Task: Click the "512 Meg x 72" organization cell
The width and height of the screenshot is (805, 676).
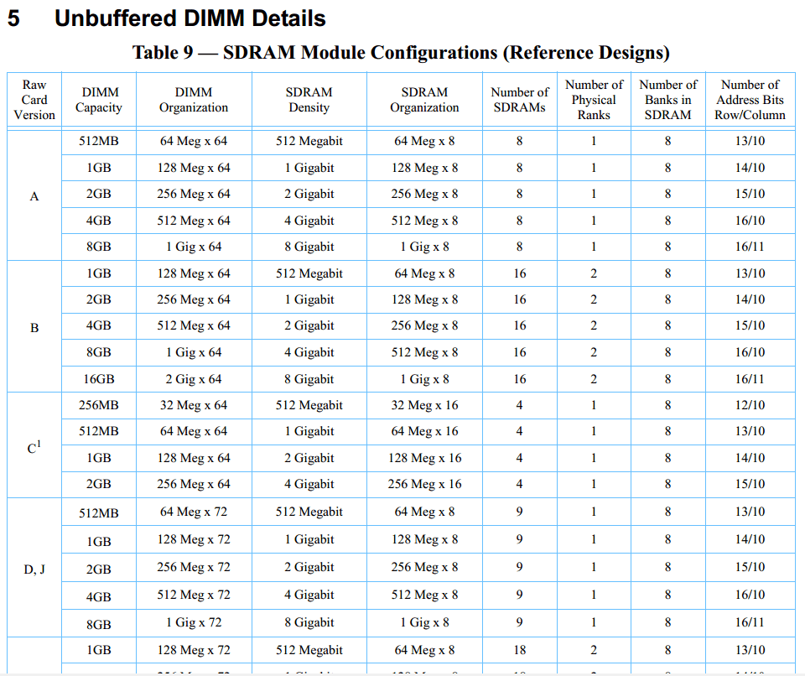Action: (x=194, y=595)
